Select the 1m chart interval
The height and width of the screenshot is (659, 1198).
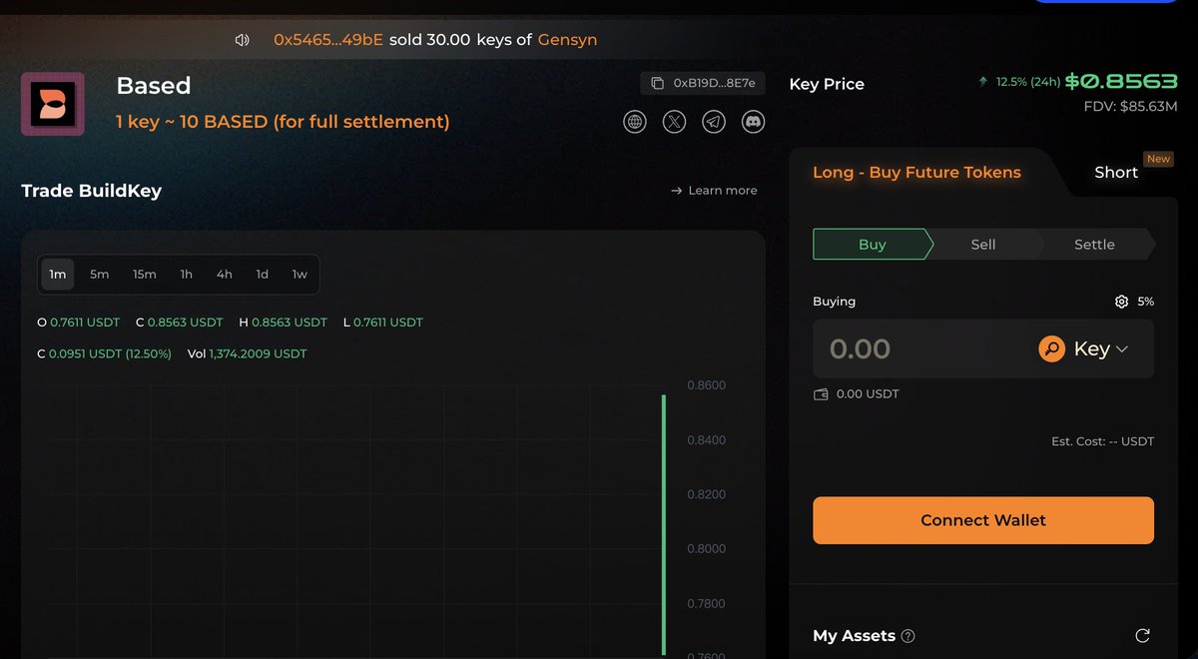point(58,274)
